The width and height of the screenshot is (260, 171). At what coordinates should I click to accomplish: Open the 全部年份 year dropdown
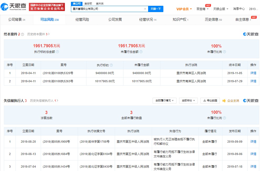coord(188,101)
